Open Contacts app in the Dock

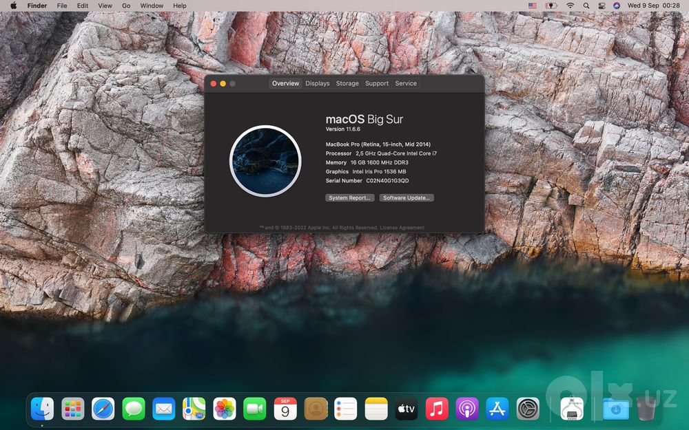(316, 409)
